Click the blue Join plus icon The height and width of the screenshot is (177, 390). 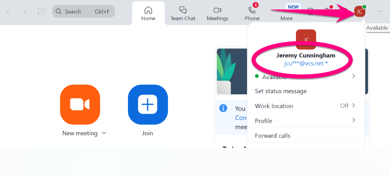coord(148,104)
